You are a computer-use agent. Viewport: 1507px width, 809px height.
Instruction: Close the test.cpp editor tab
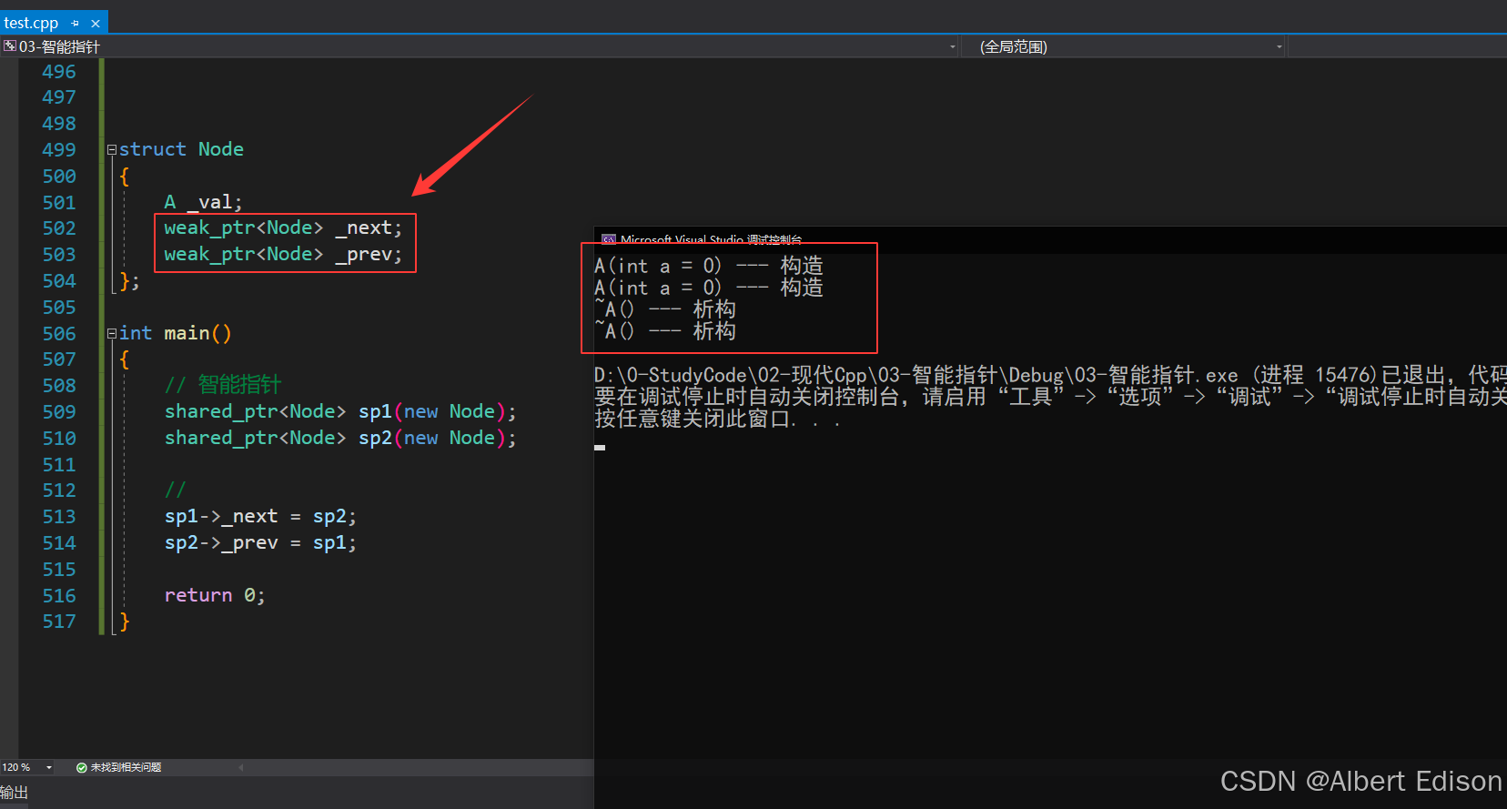point(96,23)
